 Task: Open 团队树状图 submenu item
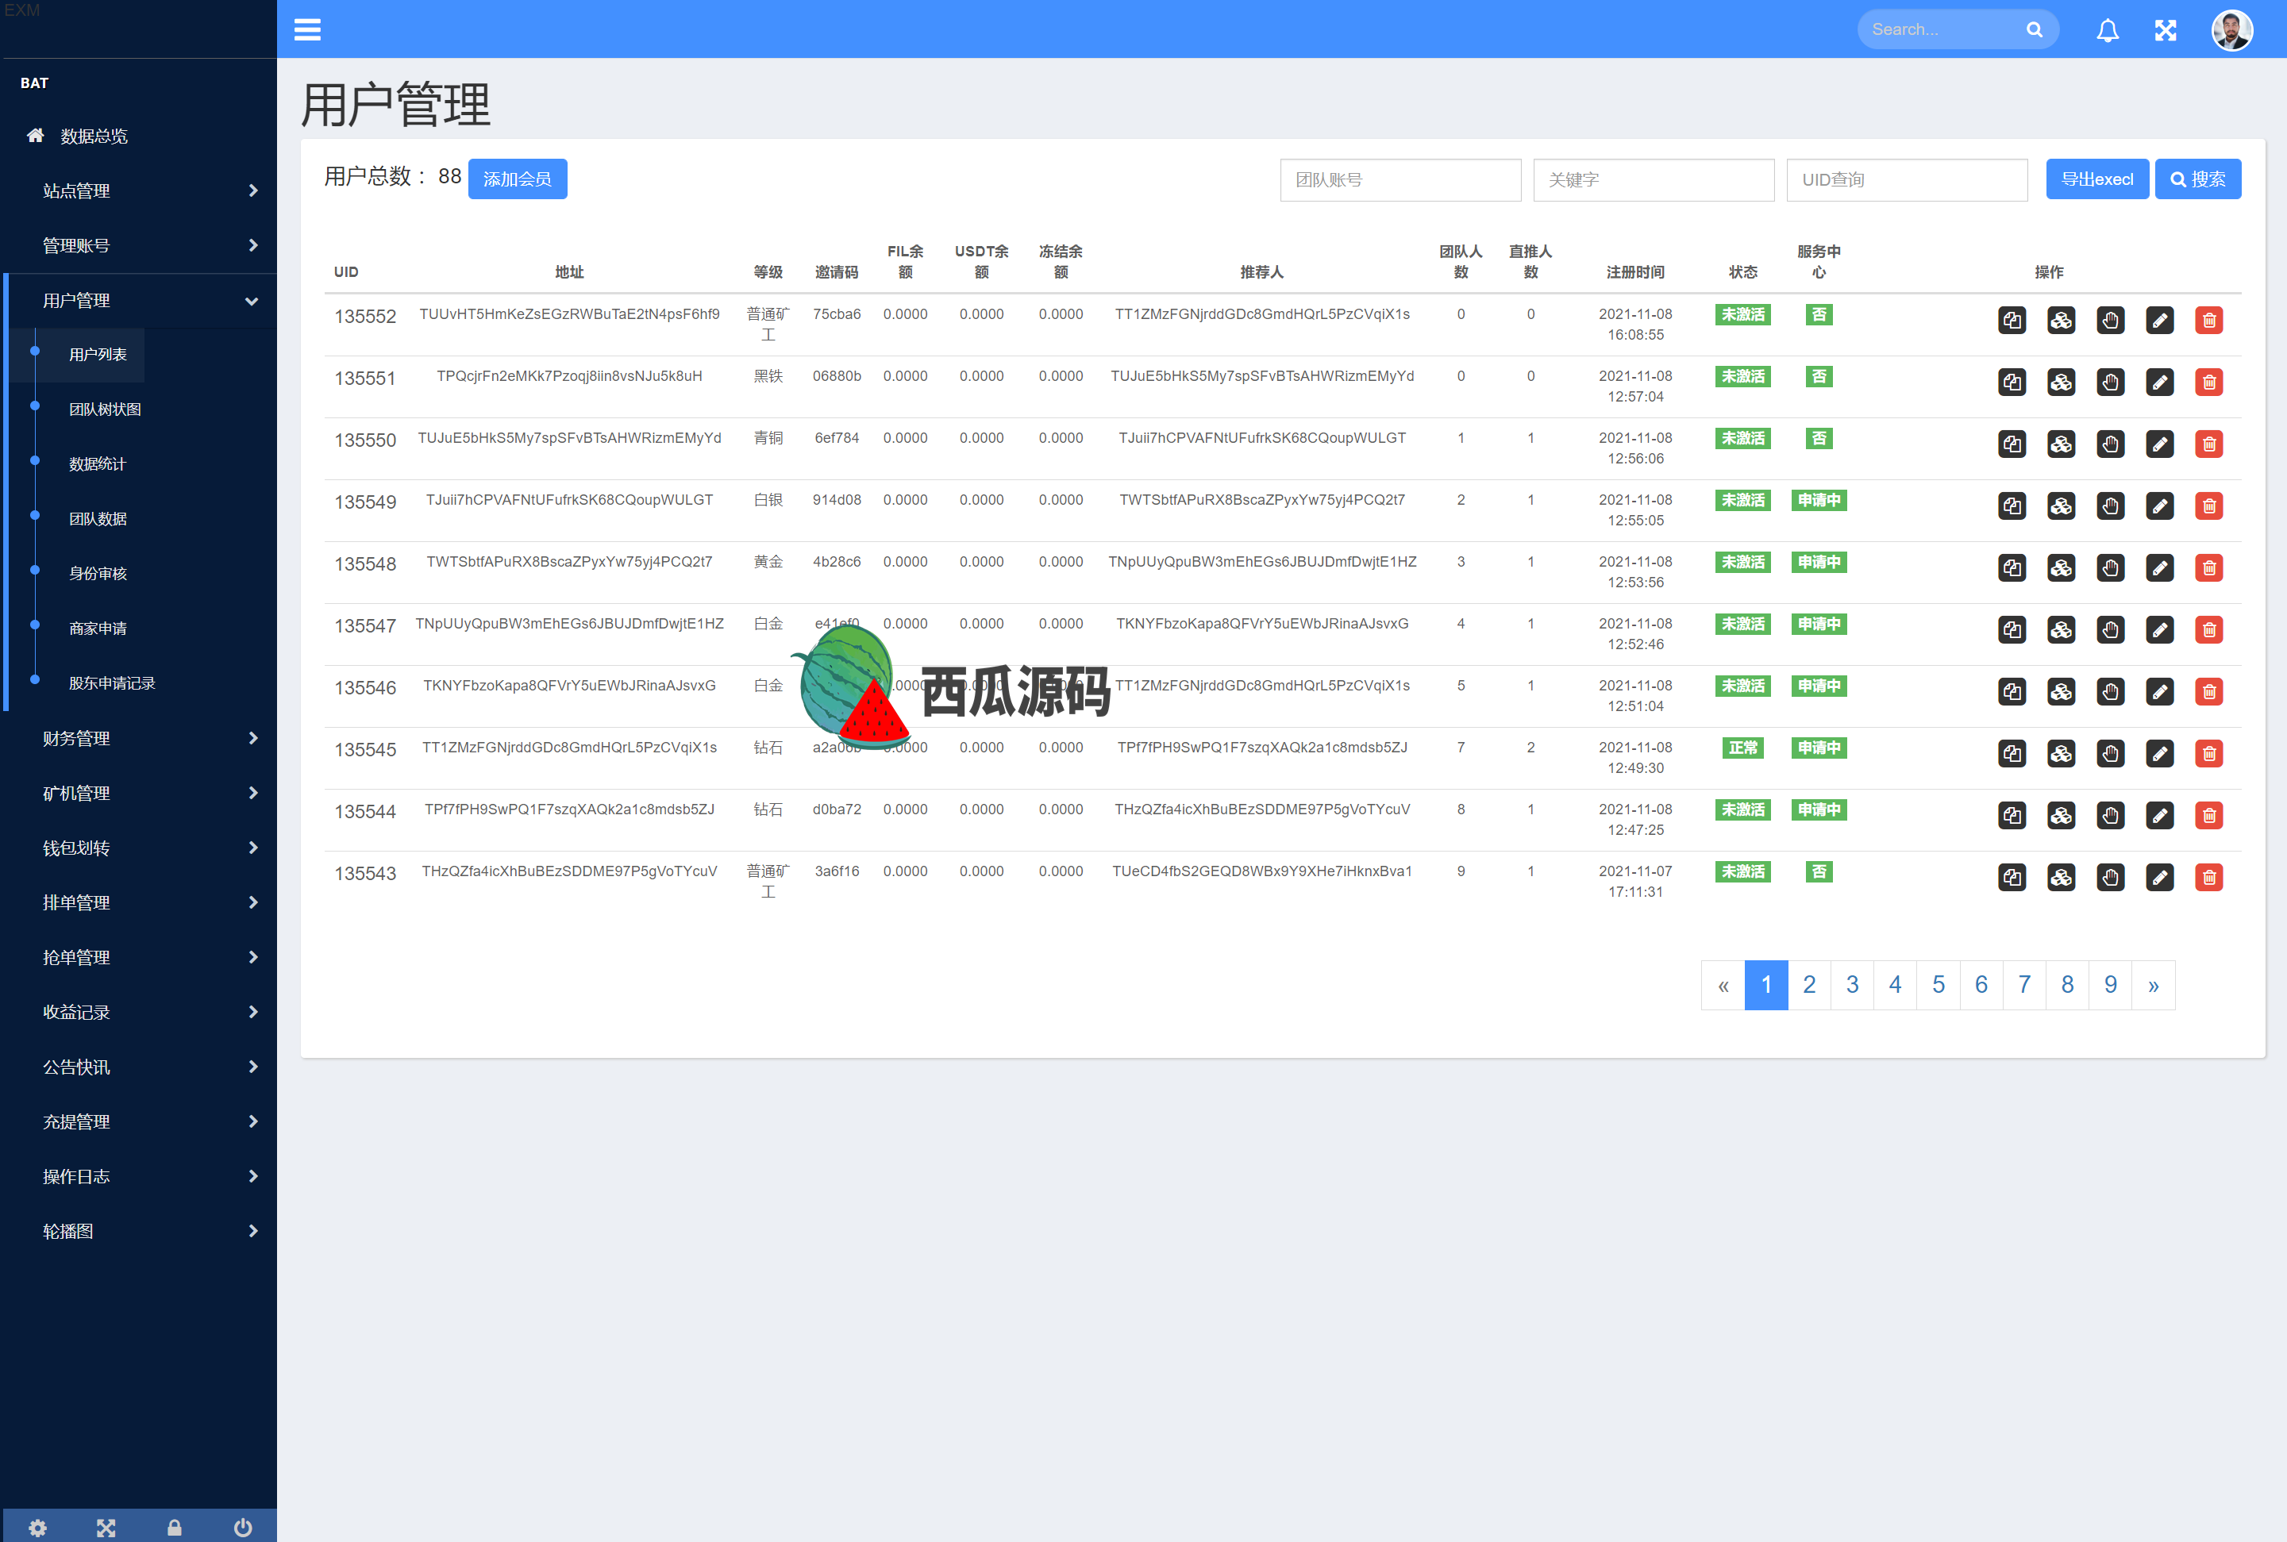pos(104,410)
